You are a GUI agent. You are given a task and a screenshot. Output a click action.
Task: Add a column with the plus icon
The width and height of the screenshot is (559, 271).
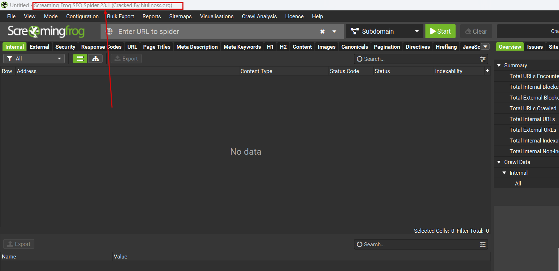[487, 71]
